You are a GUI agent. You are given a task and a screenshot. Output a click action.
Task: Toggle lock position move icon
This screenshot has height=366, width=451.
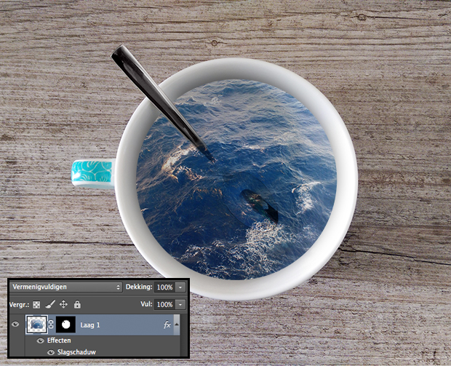pyautogui.click(x=63, y=304)
